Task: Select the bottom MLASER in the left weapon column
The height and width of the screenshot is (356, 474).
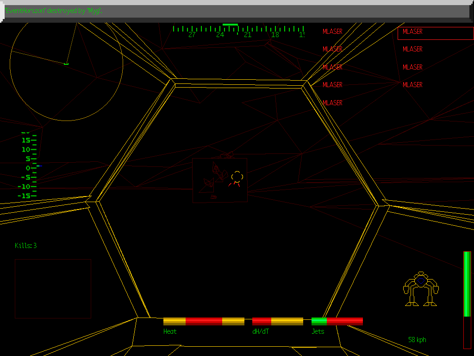Action: 332,103
